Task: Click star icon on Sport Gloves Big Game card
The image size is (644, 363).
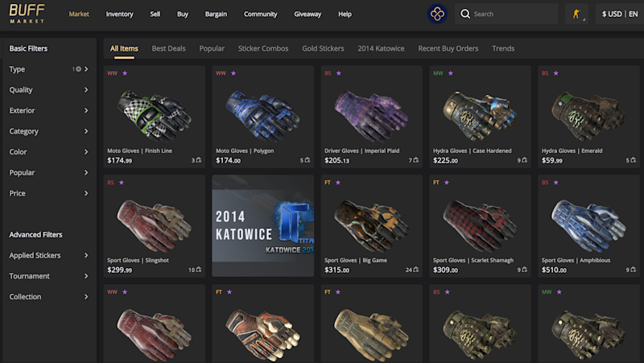Action: 338,183
